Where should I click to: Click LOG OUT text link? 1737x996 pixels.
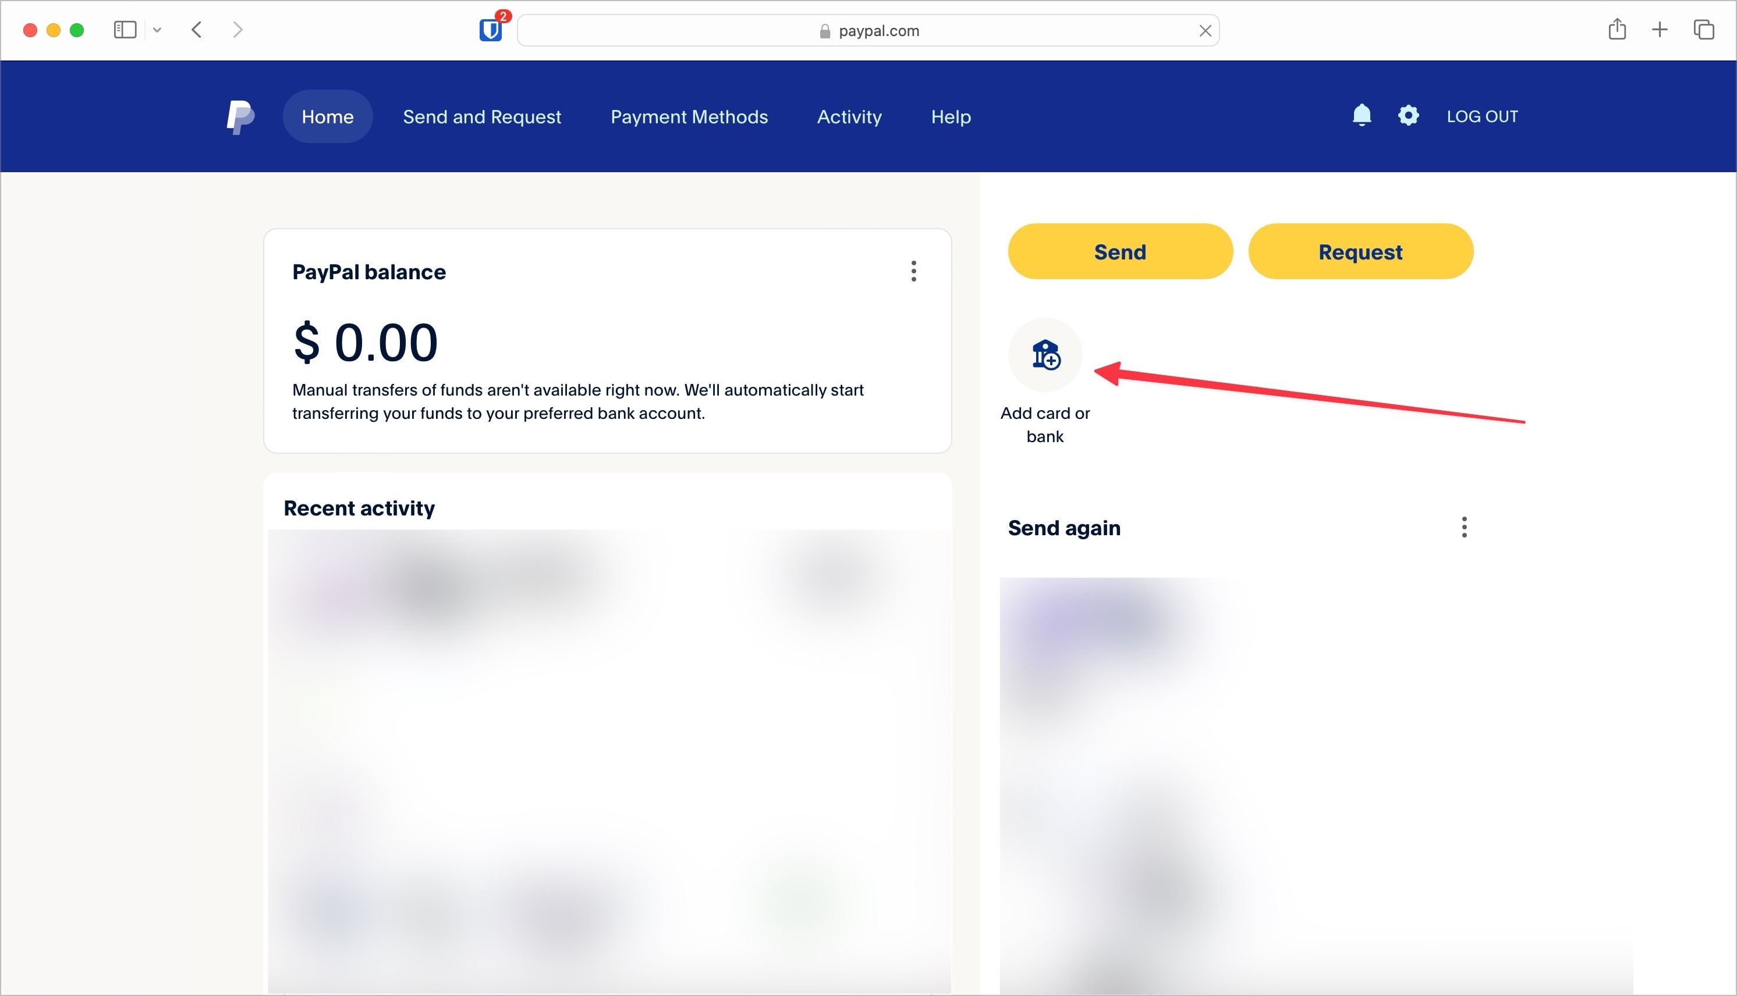tap(1483, 116)
